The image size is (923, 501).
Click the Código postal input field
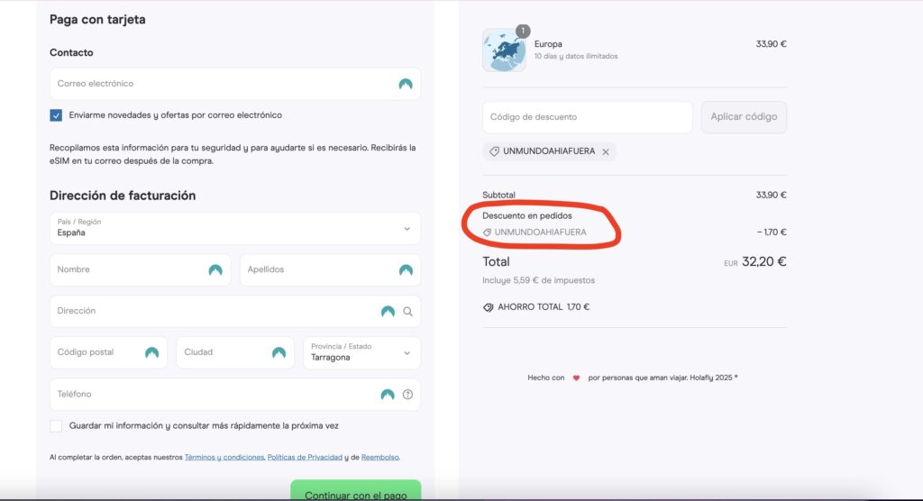[108, 352]
